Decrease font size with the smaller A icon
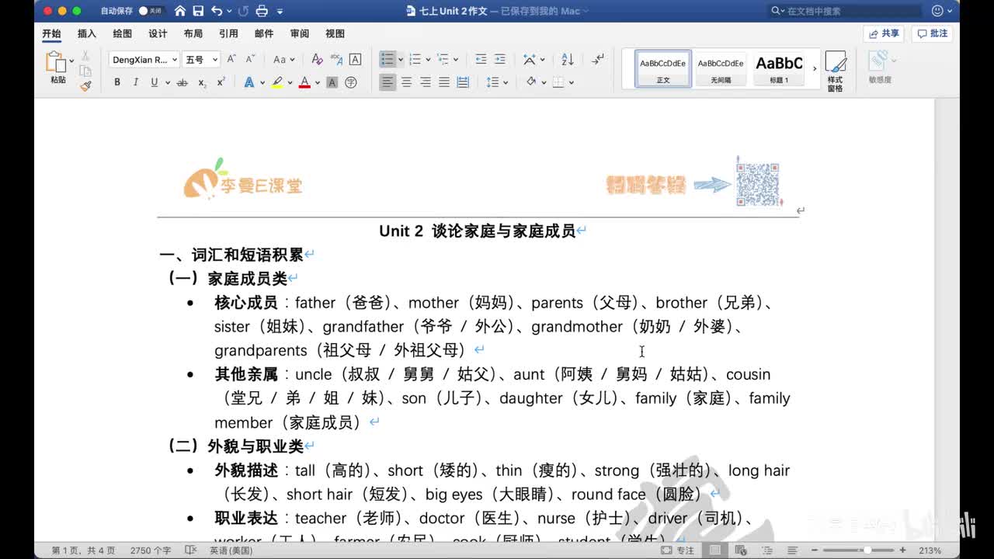Viewport: 994px width, 559px height. coord(250,59)
